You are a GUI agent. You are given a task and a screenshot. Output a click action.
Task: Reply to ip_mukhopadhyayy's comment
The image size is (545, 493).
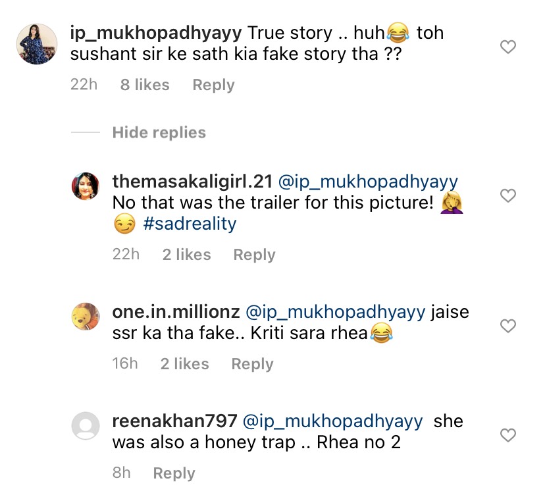[x=213, y=86]
